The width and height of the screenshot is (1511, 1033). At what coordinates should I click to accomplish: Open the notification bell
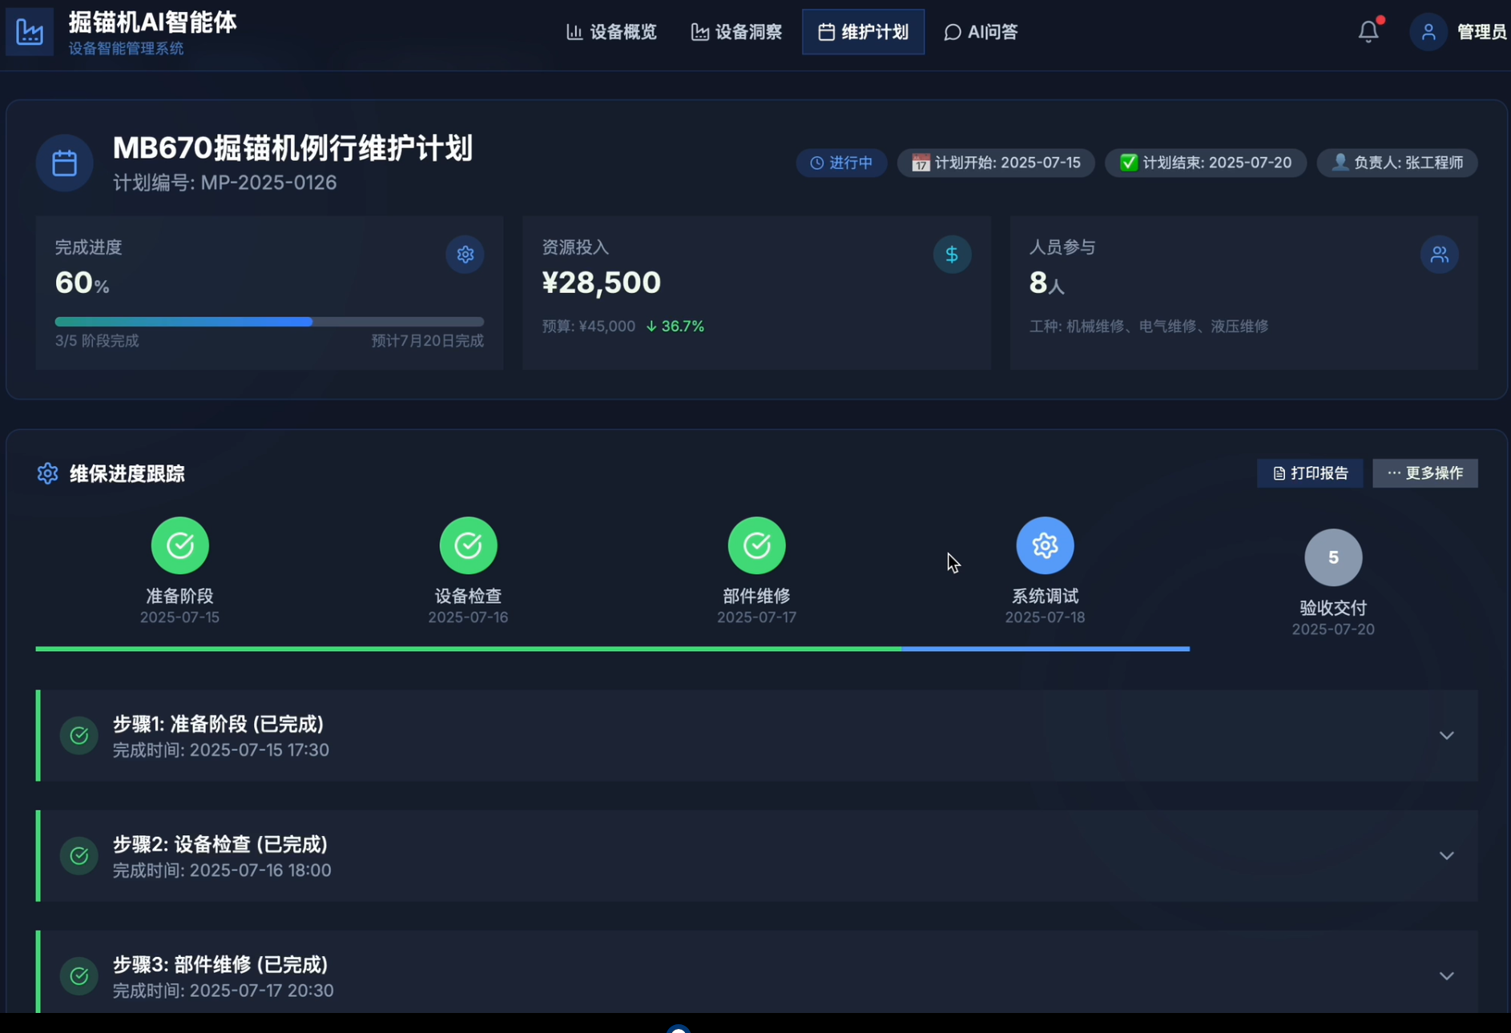1368,31
